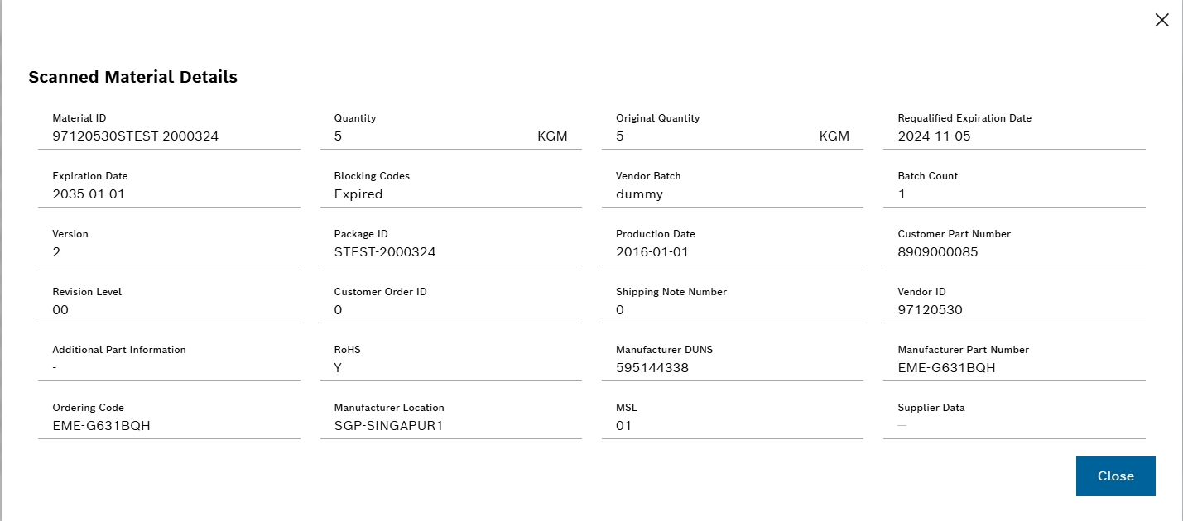
Task: Click the Batch Count field
Action: [x=1014, y=187]
